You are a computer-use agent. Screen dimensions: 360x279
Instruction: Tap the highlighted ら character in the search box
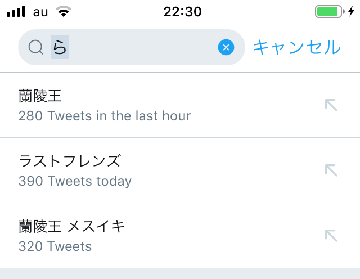(x=60, y=48)
